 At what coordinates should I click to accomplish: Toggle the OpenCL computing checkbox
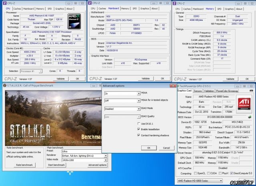(x=195, y=173)
